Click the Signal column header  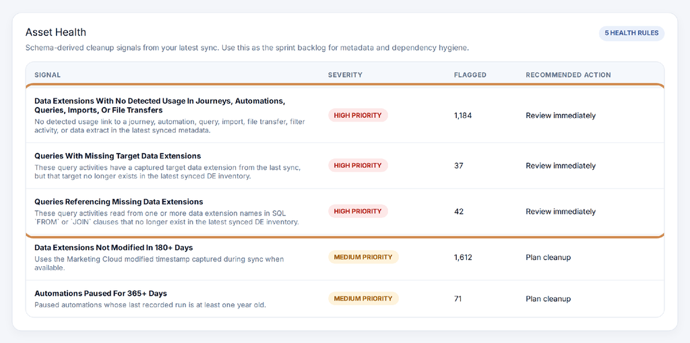pyautogui.click(x=48, y=75)
